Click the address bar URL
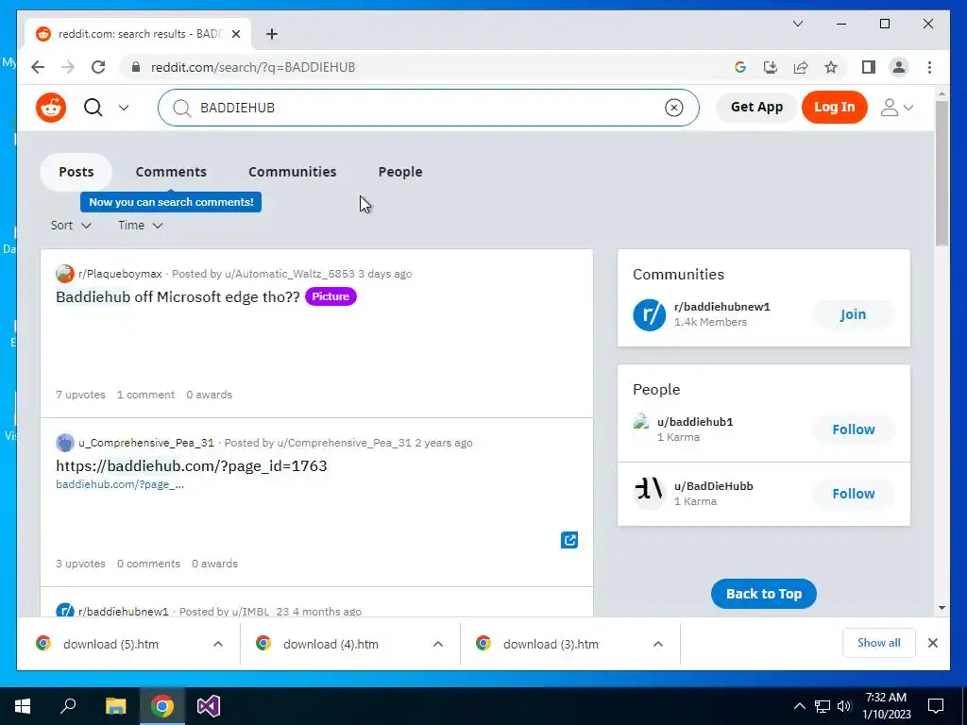The image size is (967, 725). 253,67
